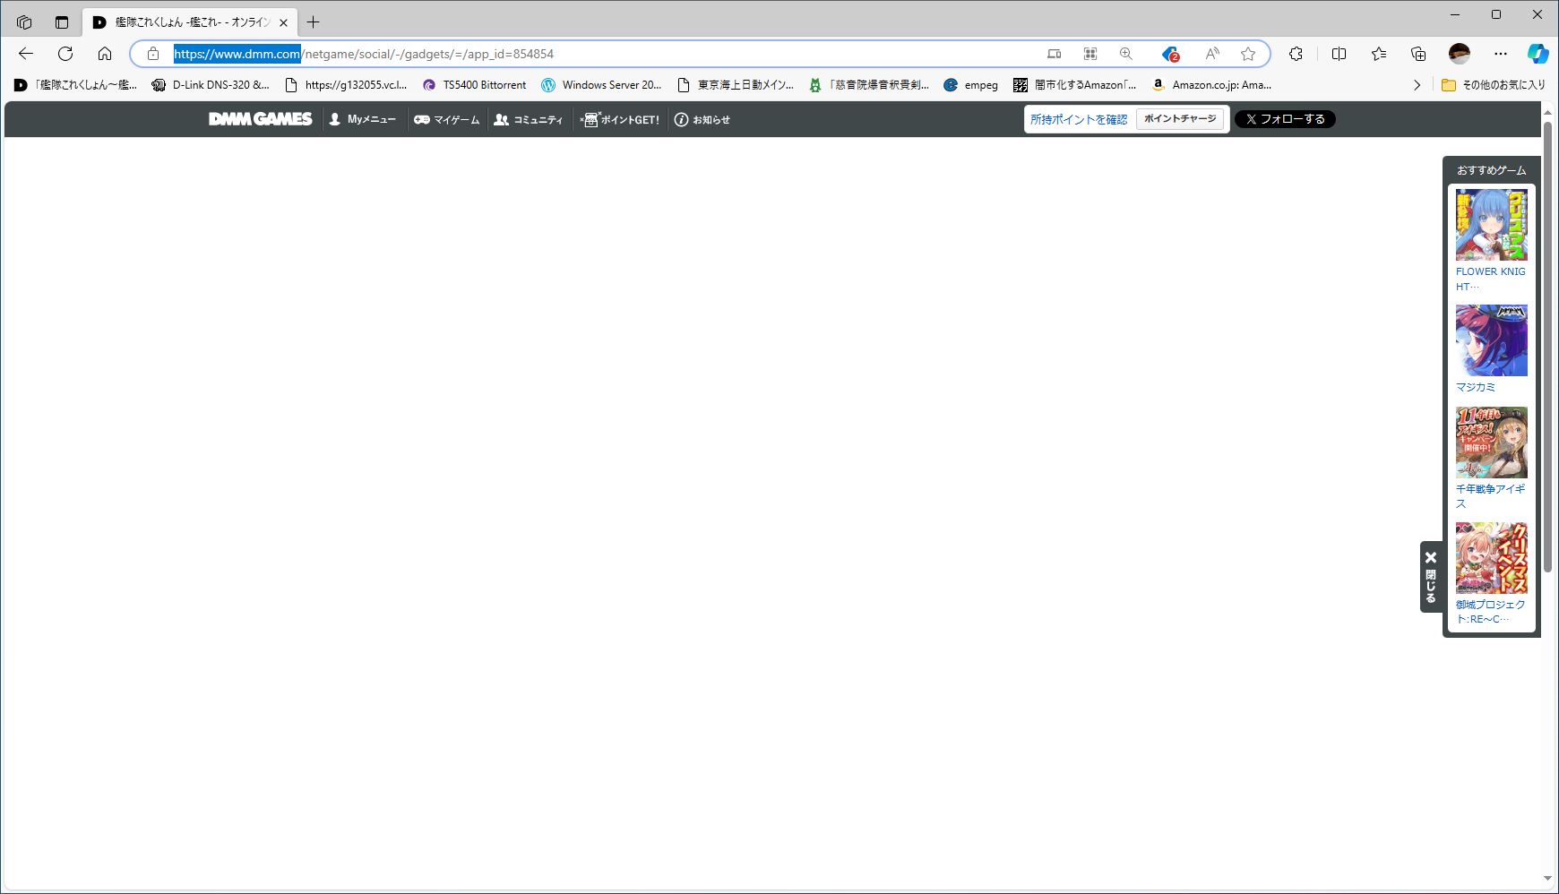The image size is (1559, 894).
Task: Add this page to favorites star icon
Action: pyautogui.click(x=1247, y=54)
